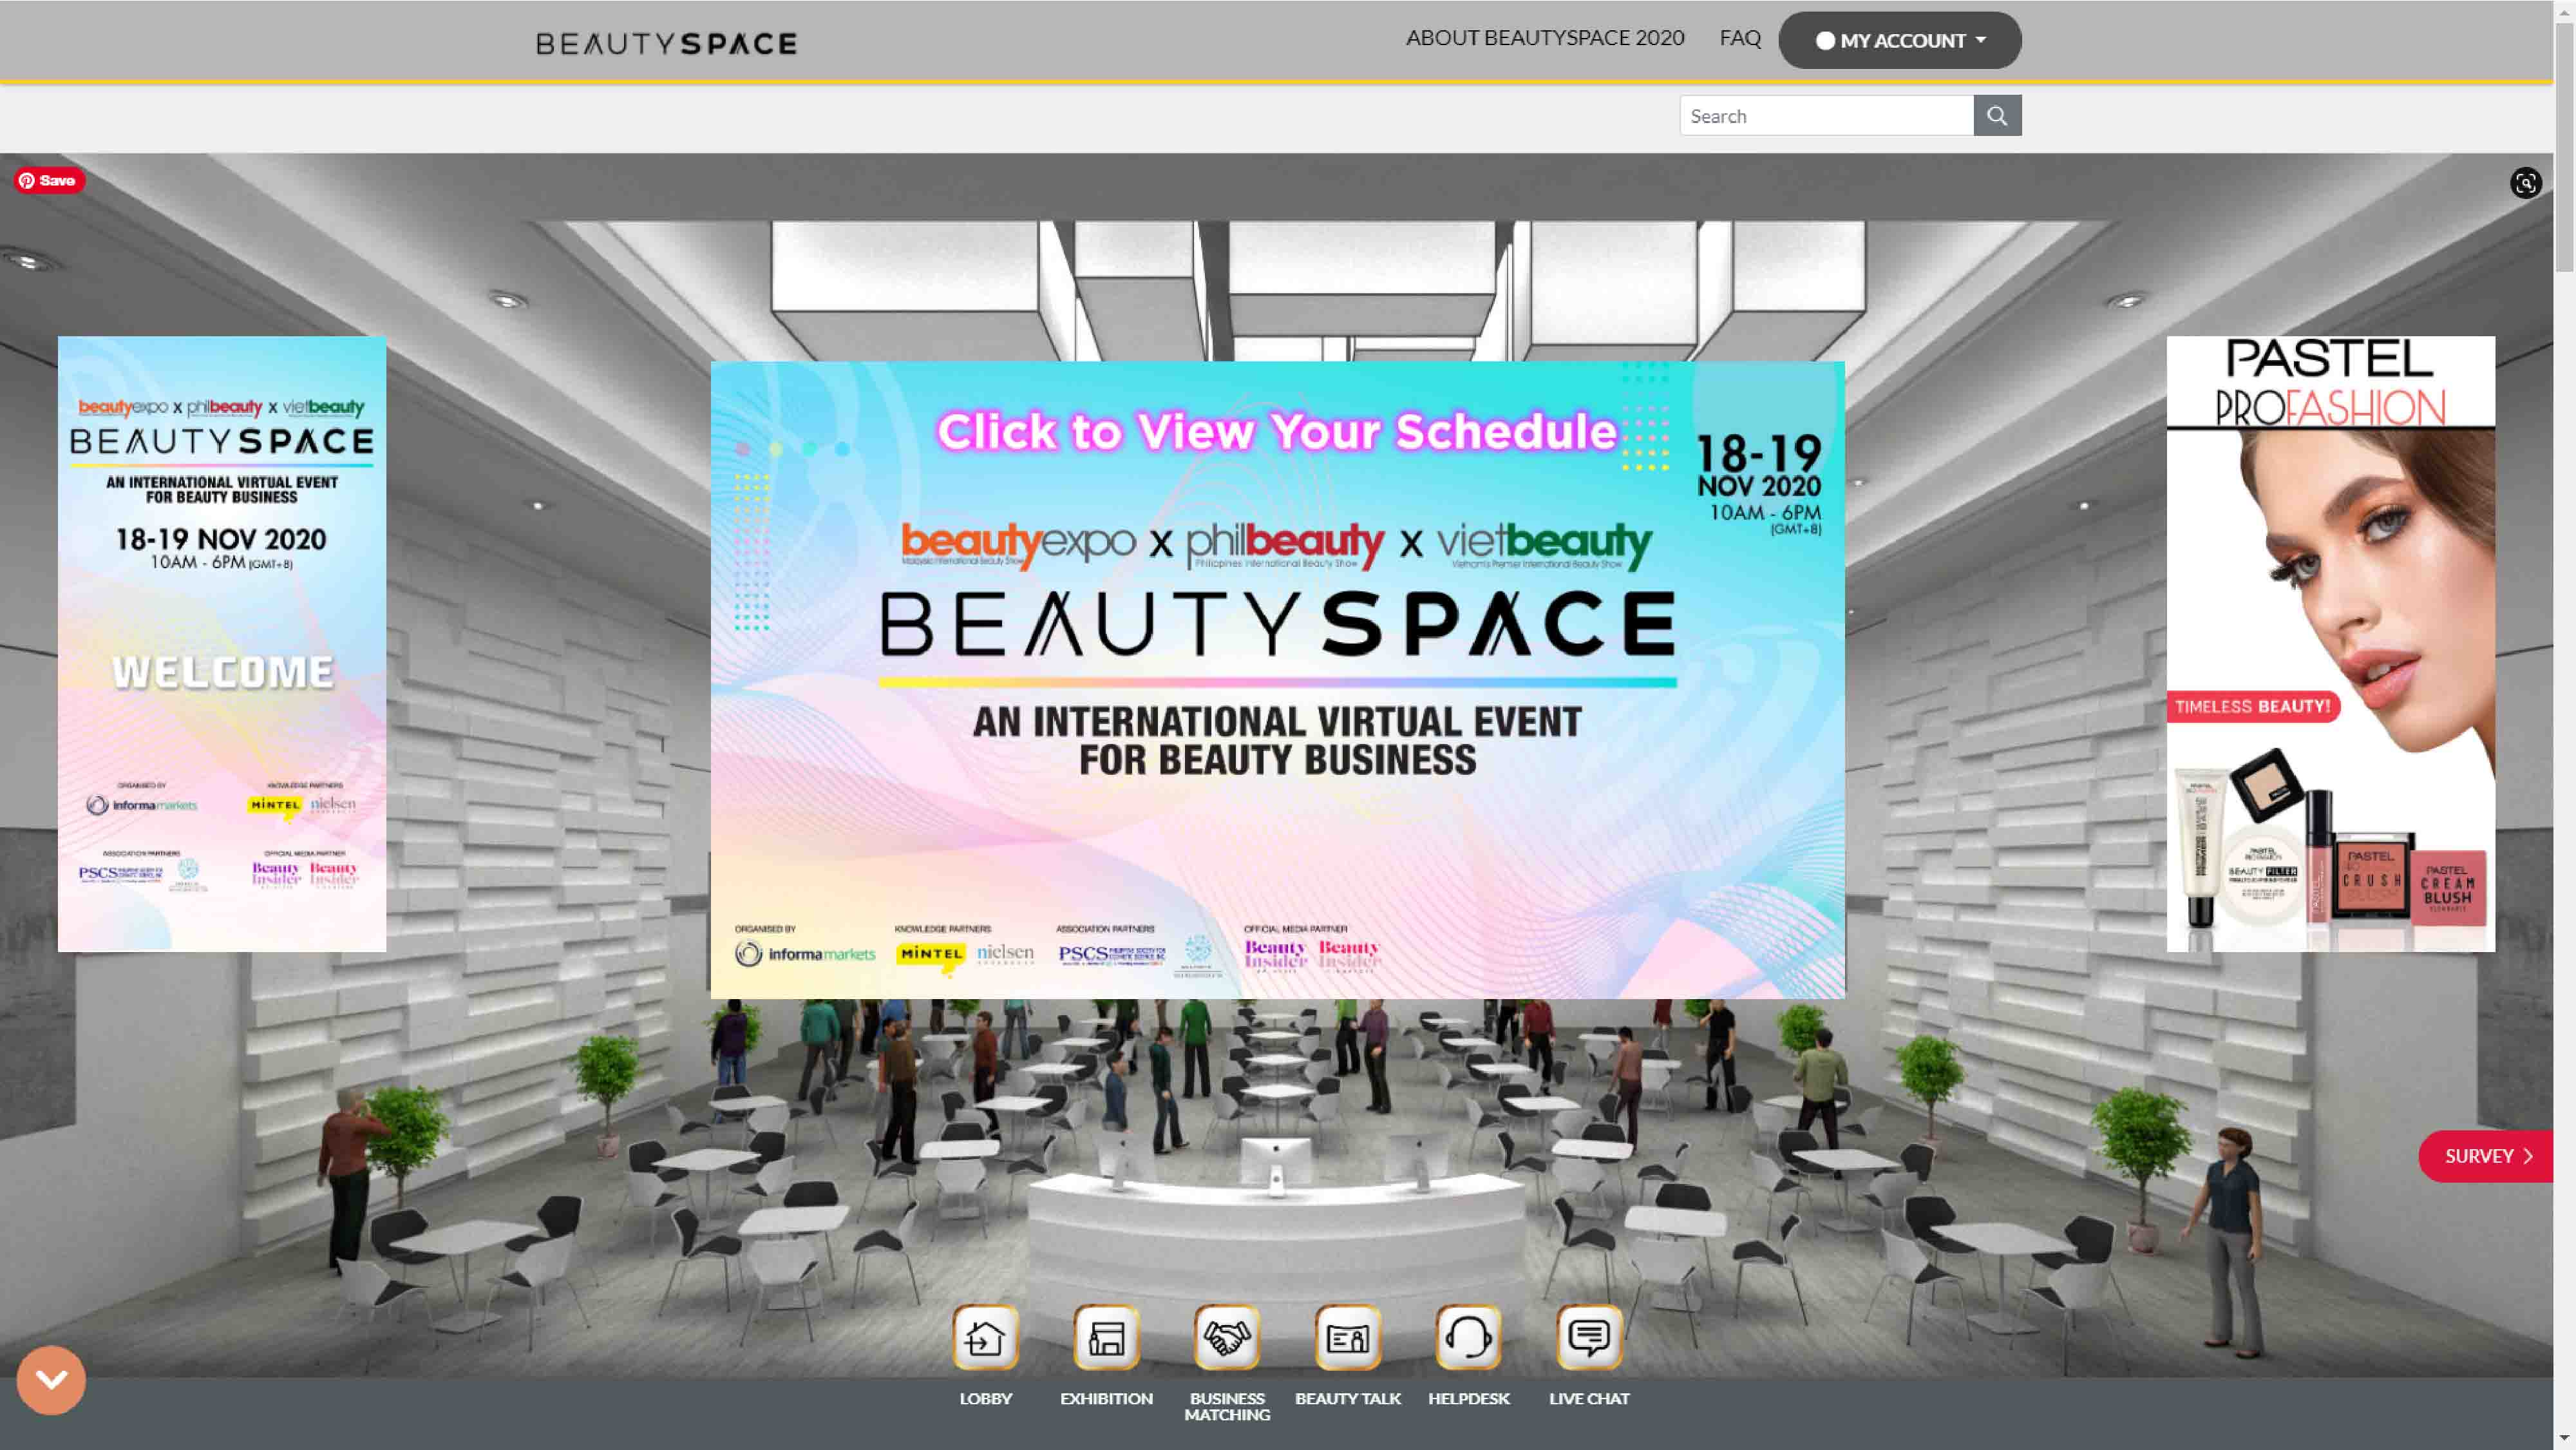
Task: Click the Welcome BeautySpace left banner
Action: 222,644
